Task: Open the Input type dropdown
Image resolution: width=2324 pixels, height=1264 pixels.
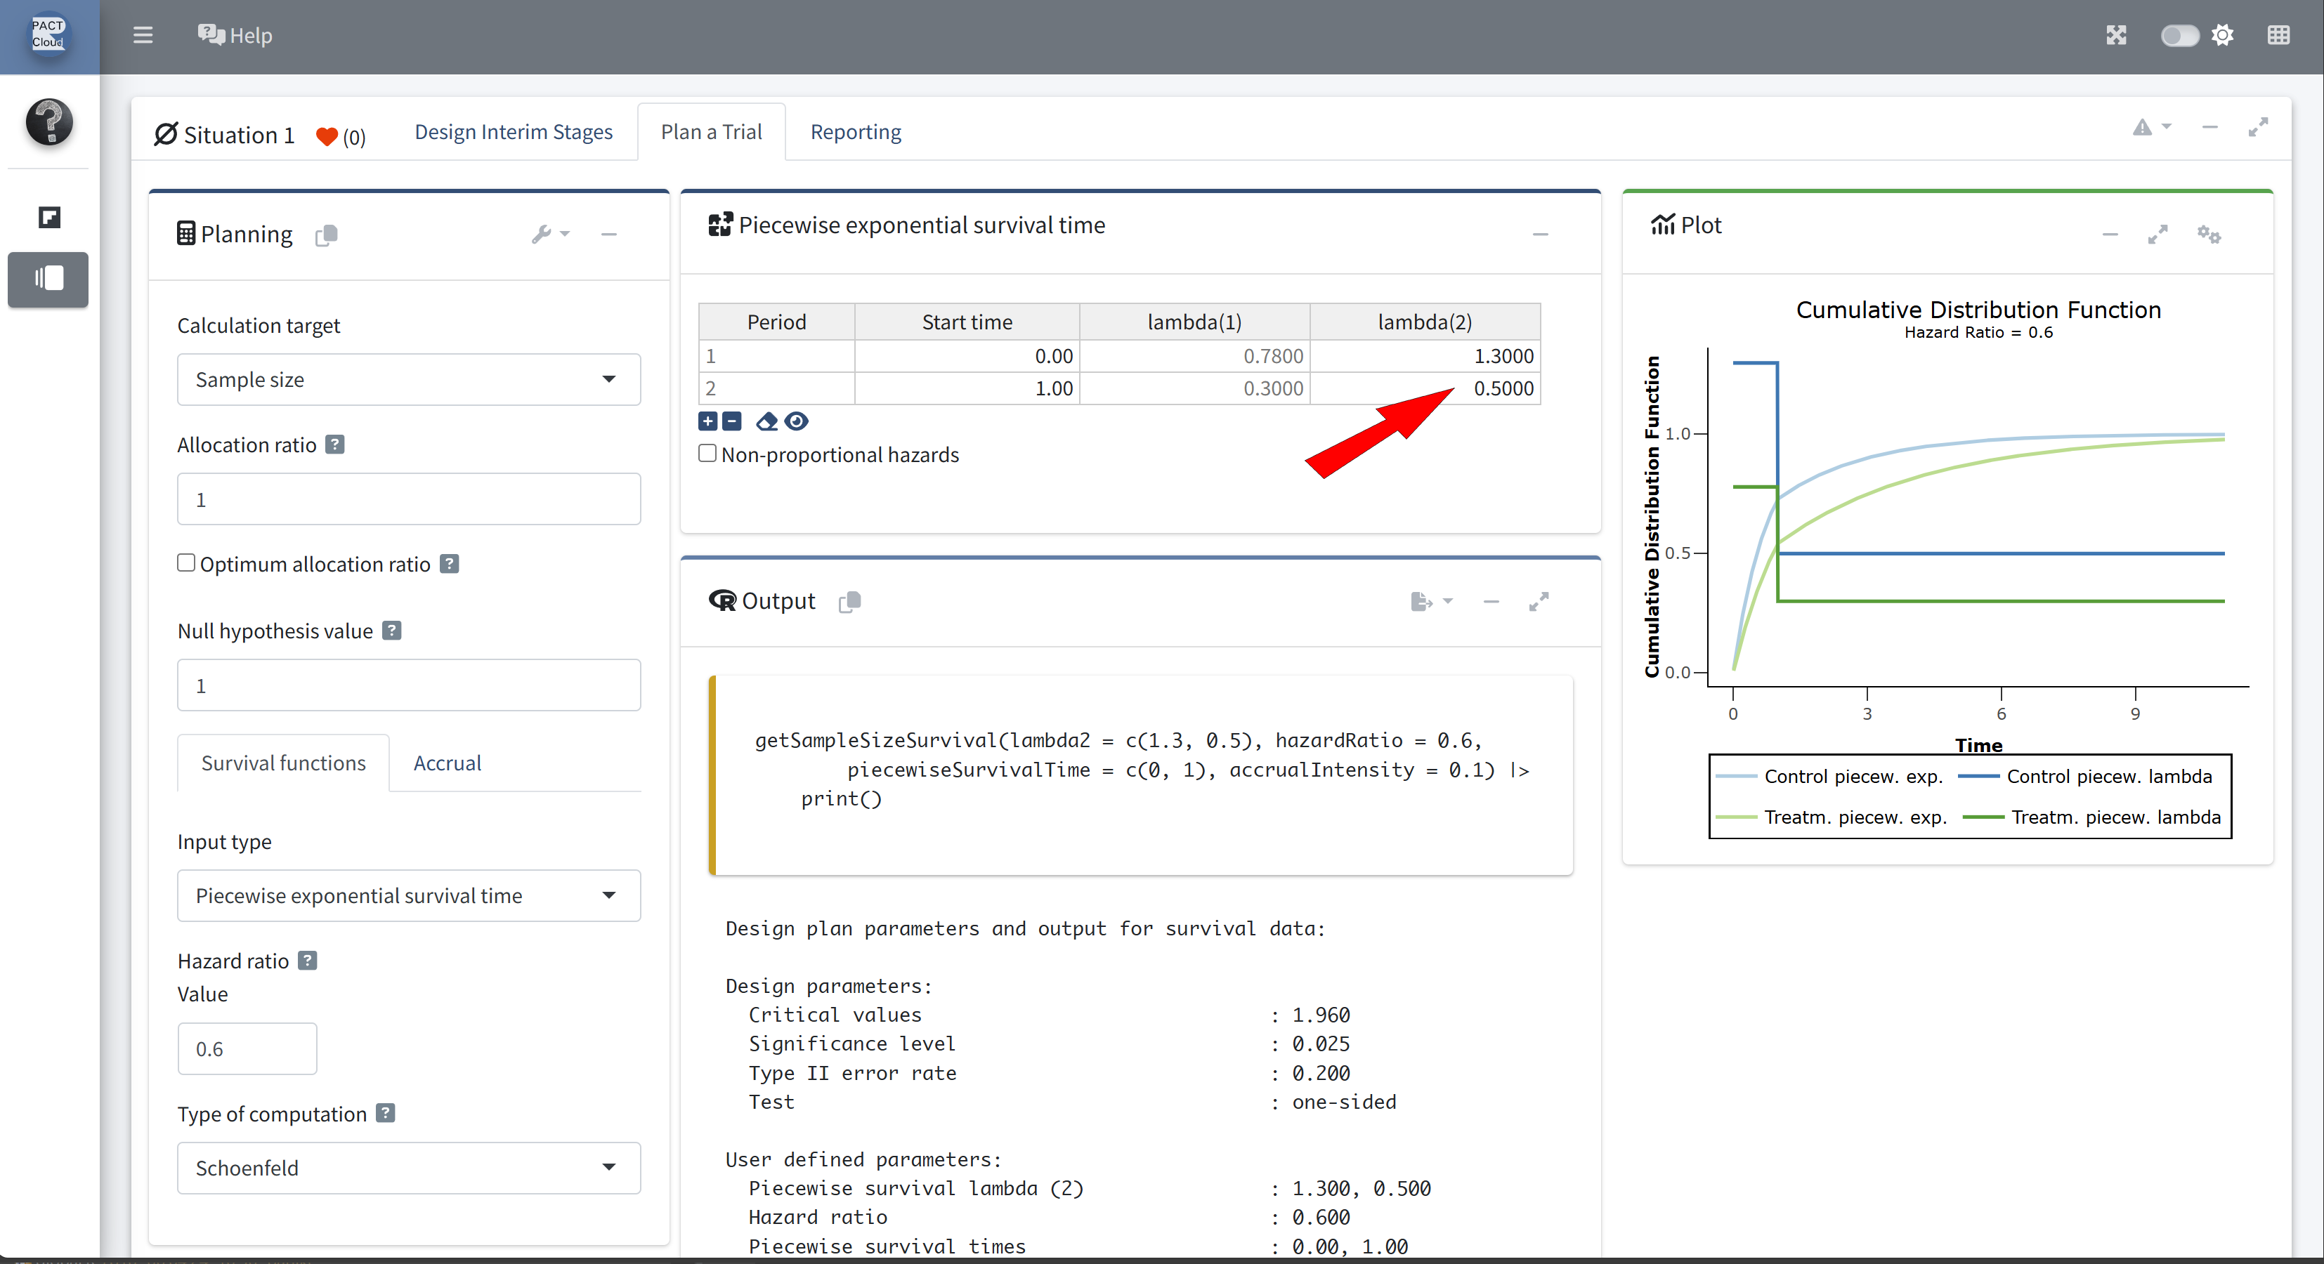Action: (409, 895)
